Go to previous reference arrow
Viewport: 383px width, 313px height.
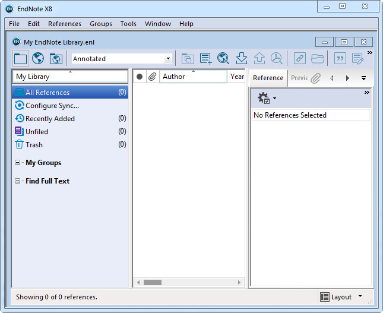coord(332,78)
